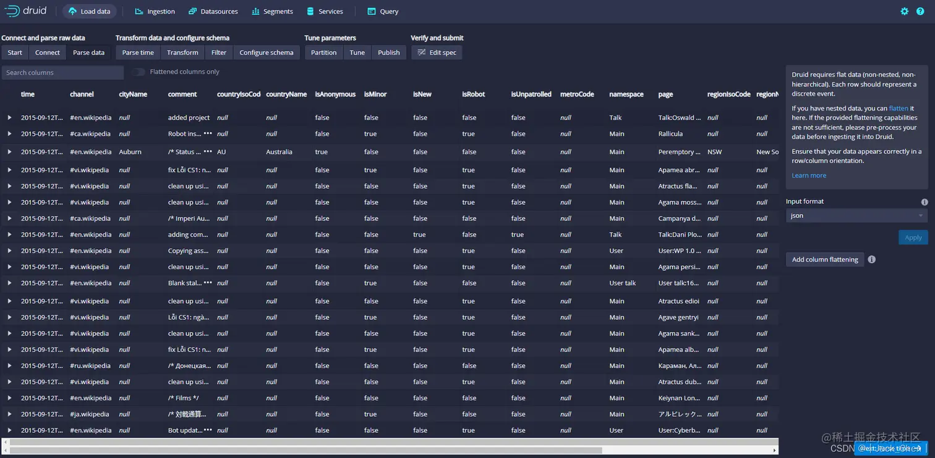Click the ellipsis next to the 'Robot ins' comment

208,133
